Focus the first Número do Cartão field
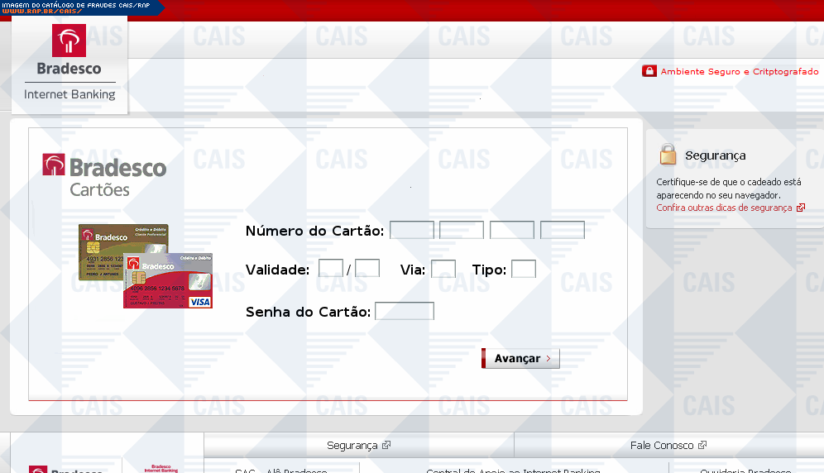This screenshot has width=824, height=473. pos(412,231)
